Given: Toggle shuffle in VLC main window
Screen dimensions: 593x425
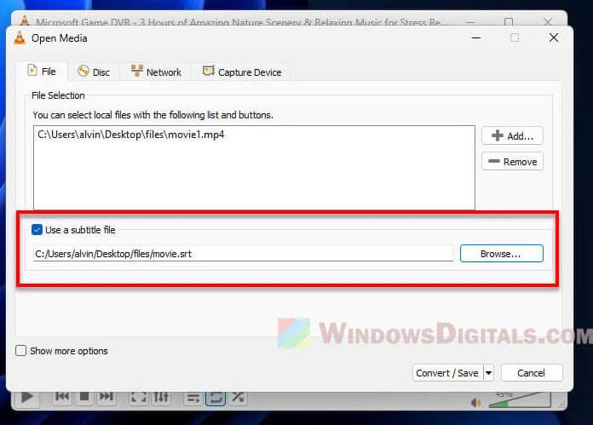Looking at the screenshot, I should point(238,398).
